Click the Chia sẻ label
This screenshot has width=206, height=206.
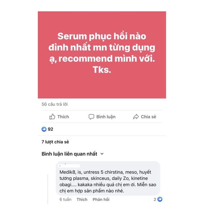149,117
